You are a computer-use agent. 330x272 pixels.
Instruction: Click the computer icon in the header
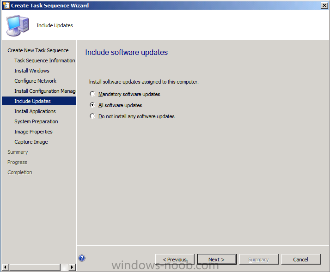pos(18,25)
